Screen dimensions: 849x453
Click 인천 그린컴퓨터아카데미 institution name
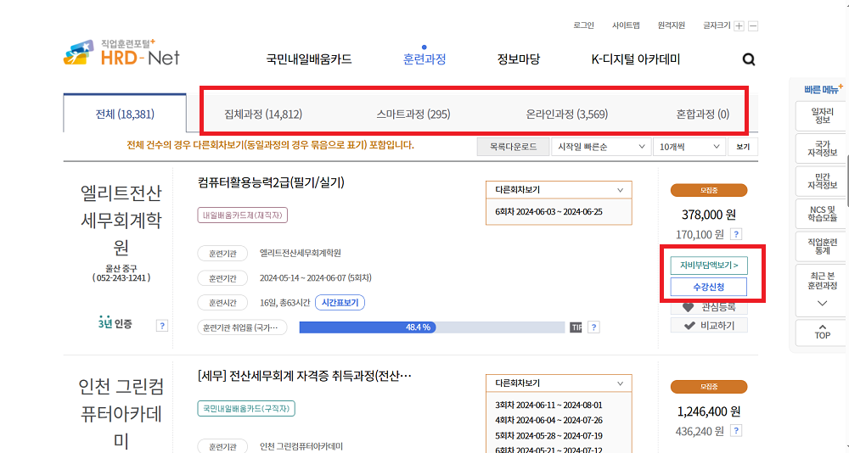click(x=301, y=446)
